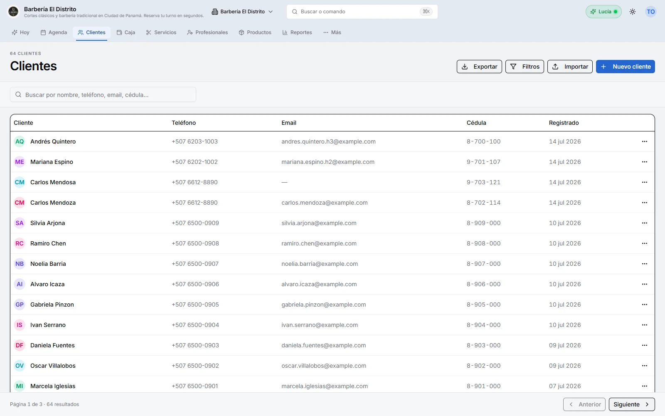Screen dimensions: 665x416
Task: Select client name Carlos Mendosa
Action: 53,182
